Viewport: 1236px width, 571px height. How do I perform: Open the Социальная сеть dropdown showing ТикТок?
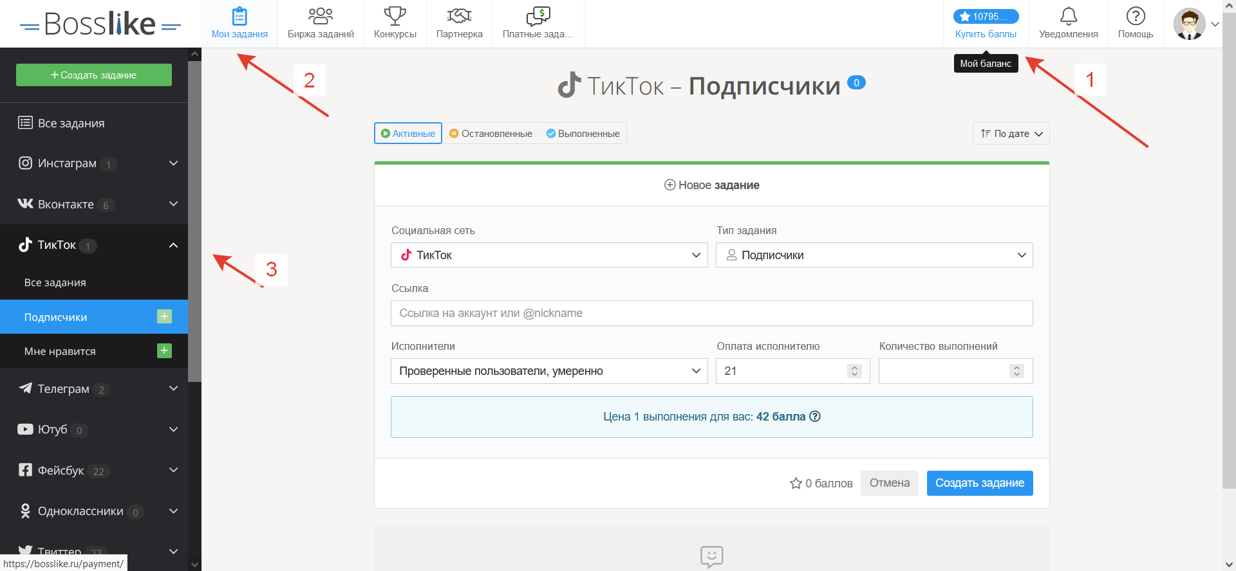[x=549, y=255]
